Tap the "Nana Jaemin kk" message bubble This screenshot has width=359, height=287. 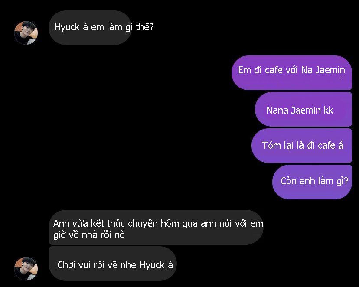[304, 109]
